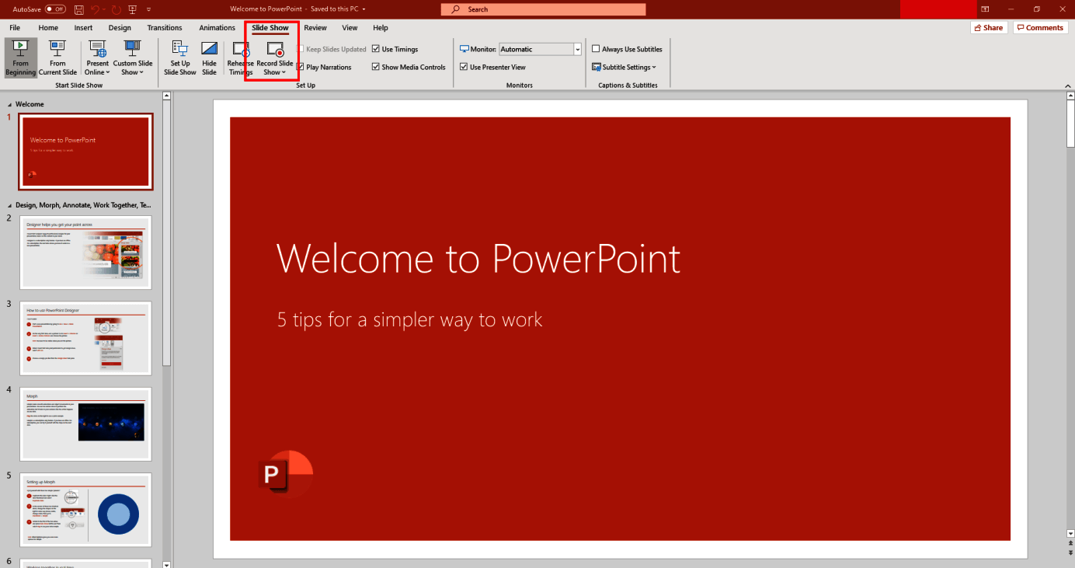The height and width of the screenshot is (568, 1075).
Task: Select From Current Slide
Action: click(x=57, y=57)
